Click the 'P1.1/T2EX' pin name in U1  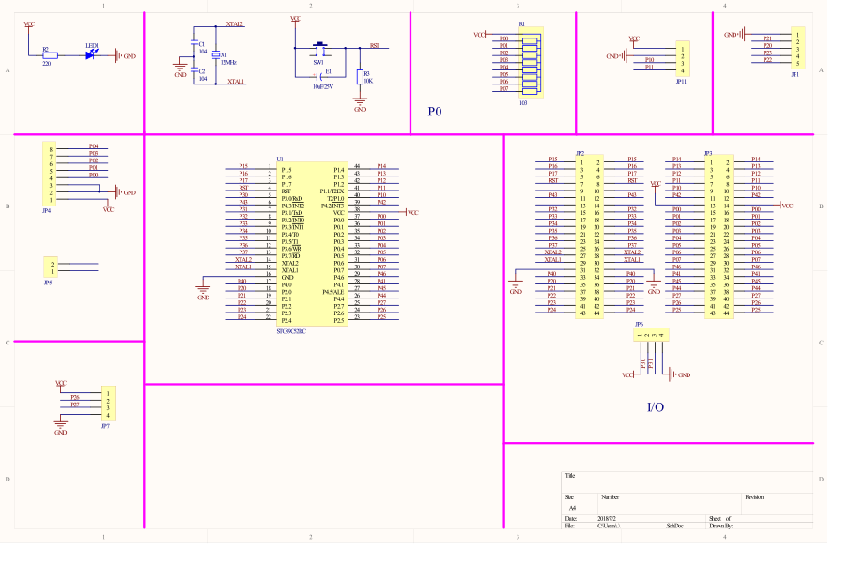[332, 191]
